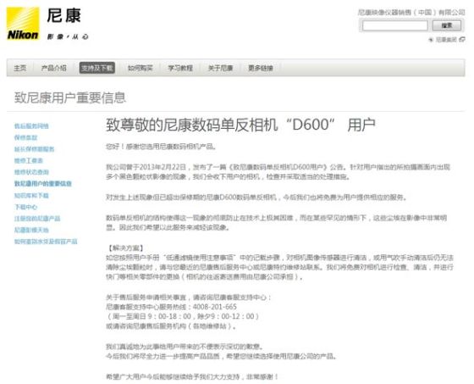Image resolution: width=474 pixels, height=384 pixels.
Task: Open the 主页 menu item
Action: [x=20, y=68]
